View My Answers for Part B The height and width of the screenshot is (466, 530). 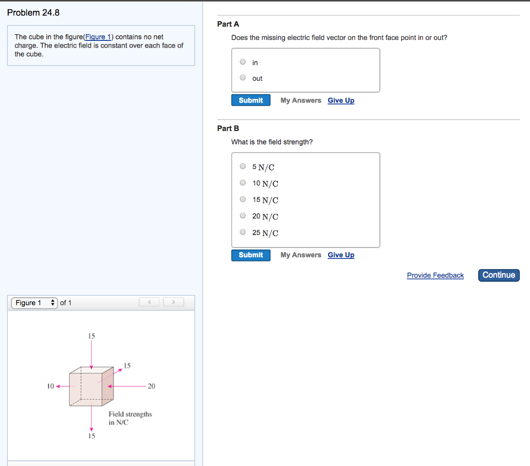click(301, 255)
